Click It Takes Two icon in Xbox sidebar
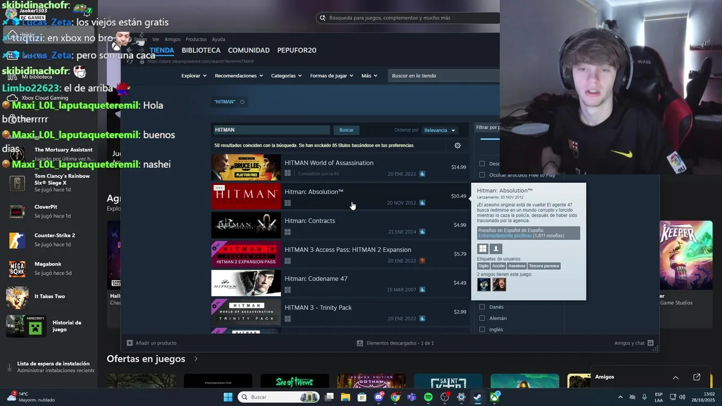Viewport: 722px width, 406px height. (17, 298)
